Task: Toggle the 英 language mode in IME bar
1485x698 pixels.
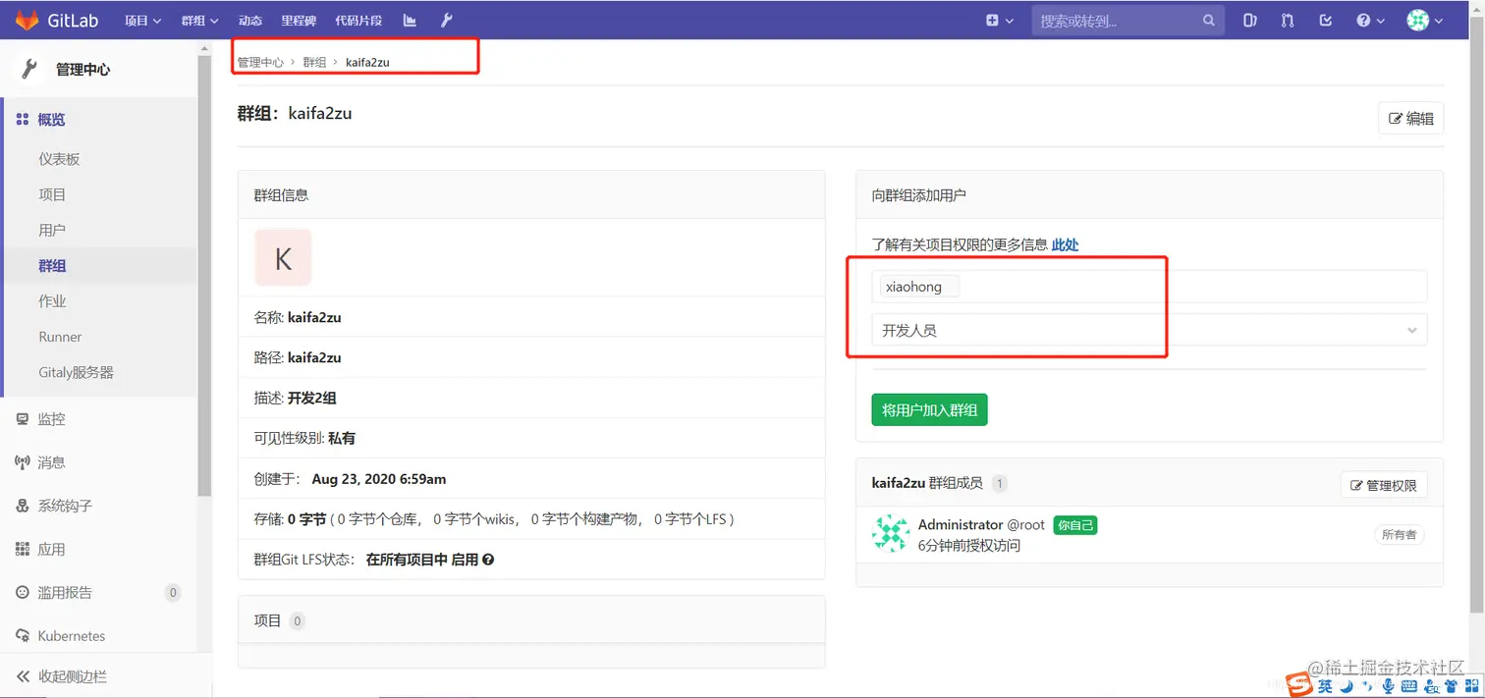Action: click(1326, 685)
